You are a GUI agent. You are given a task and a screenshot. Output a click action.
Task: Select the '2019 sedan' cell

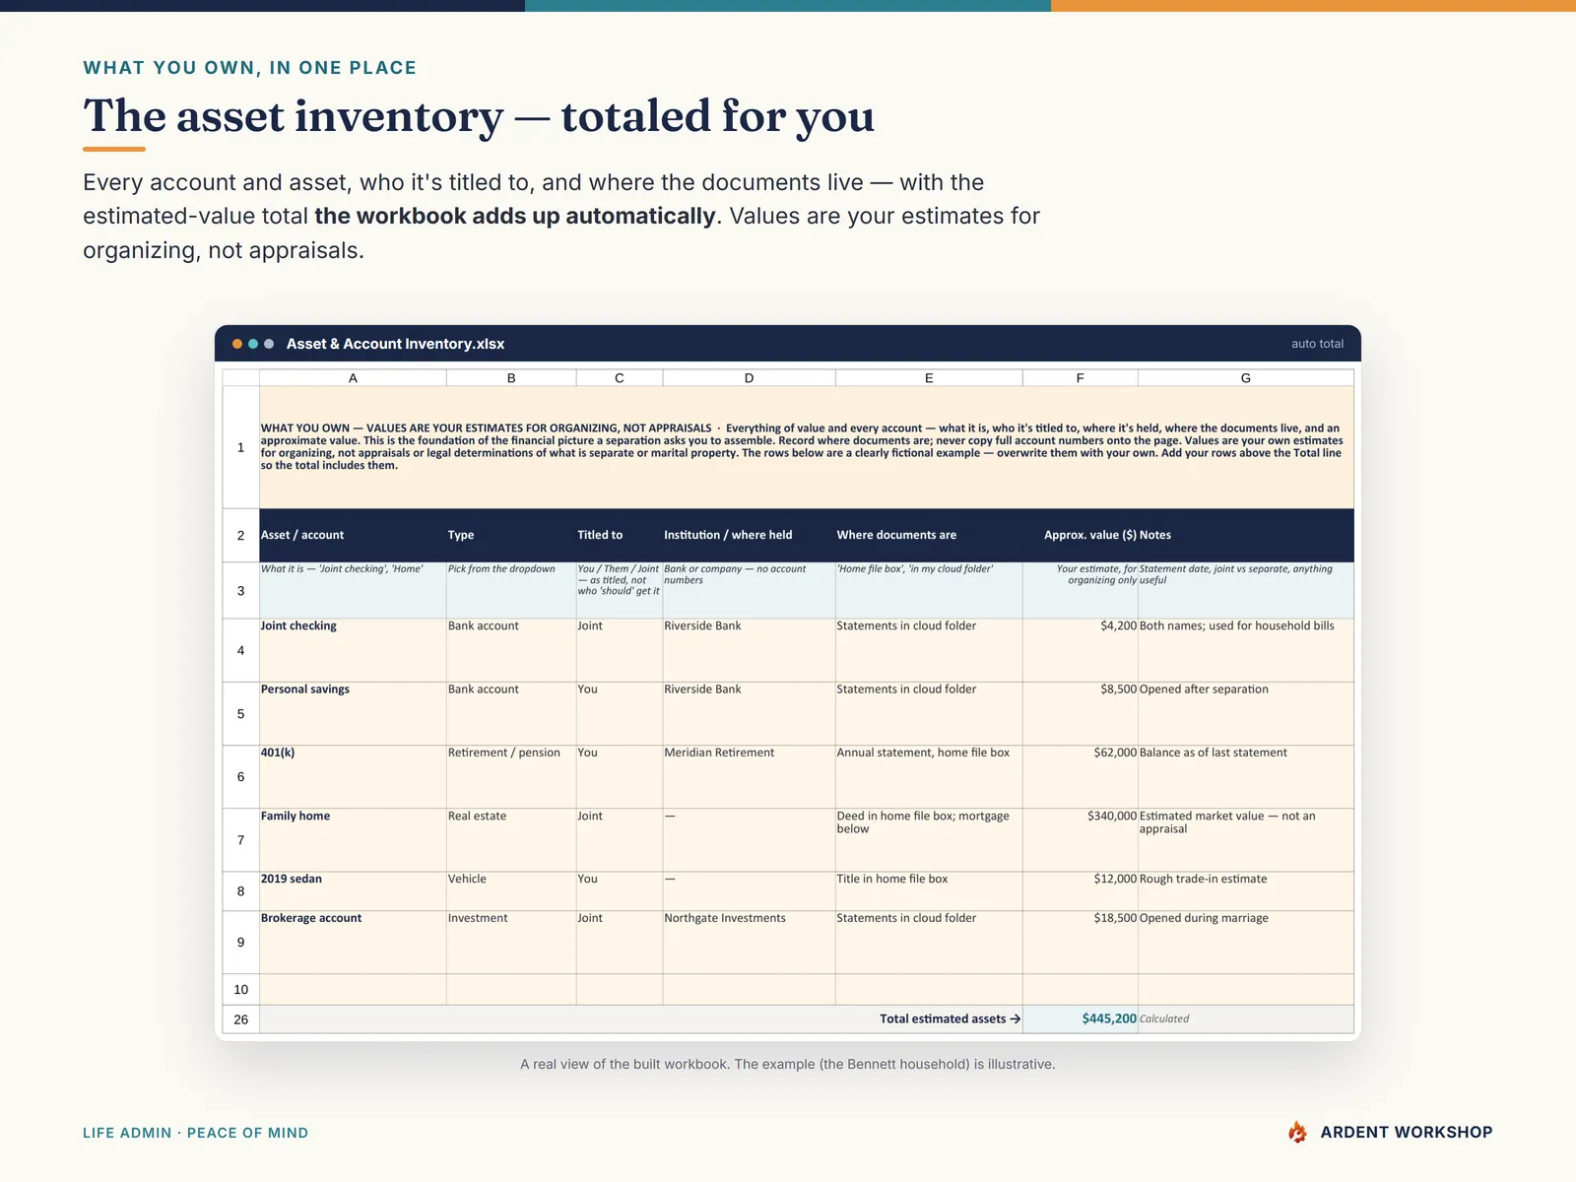353,891
